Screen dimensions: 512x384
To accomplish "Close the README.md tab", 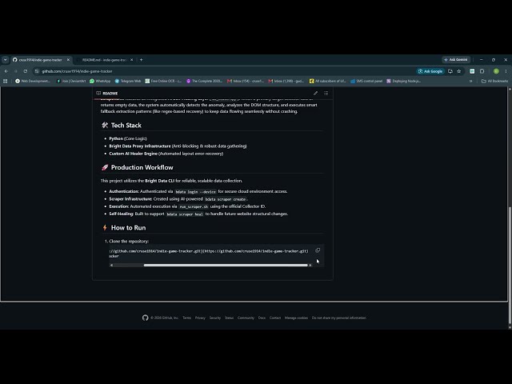I will click(x=131, y=60).
